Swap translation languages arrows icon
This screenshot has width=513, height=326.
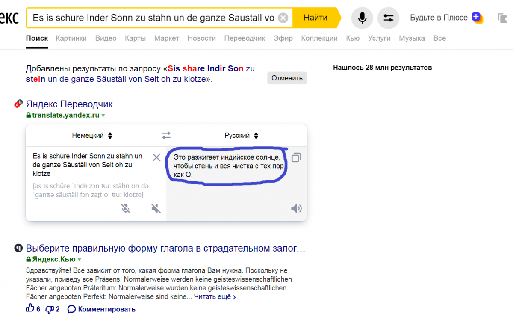166,136
